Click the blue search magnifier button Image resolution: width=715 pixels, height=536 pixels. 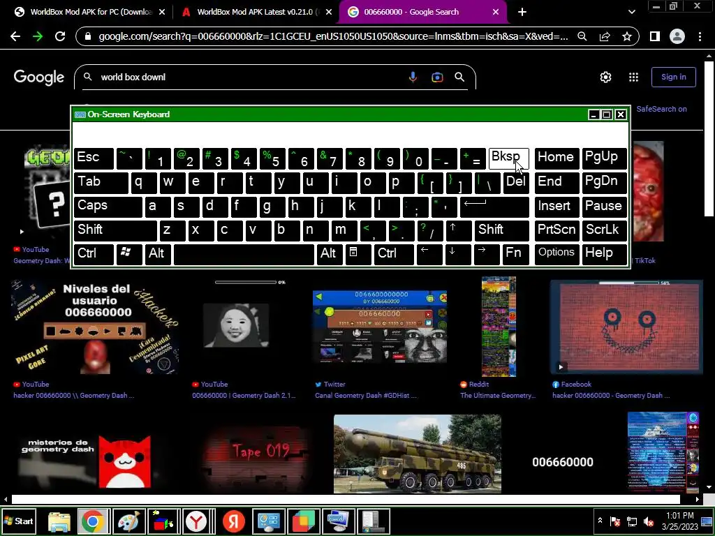pyautogui.click(x=459, y=77)
